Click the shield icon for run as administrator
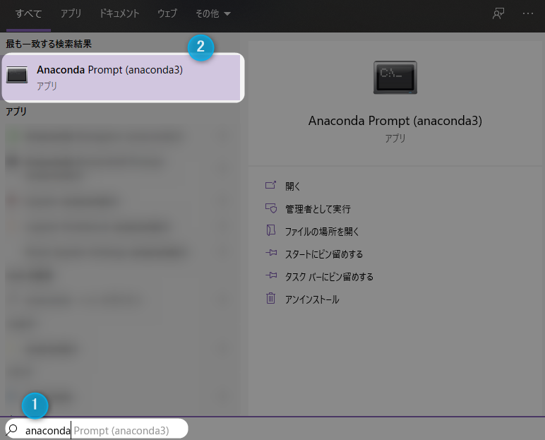 point(271,208)
